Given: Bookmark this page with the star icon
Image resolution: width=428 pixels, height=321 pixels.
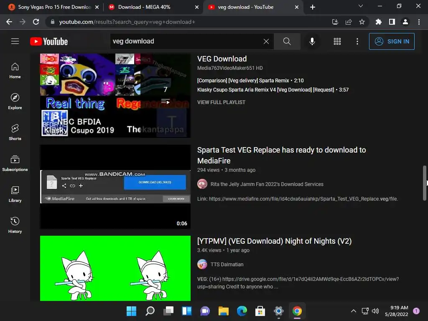Looking at the screenshot, I should (362, 22).
